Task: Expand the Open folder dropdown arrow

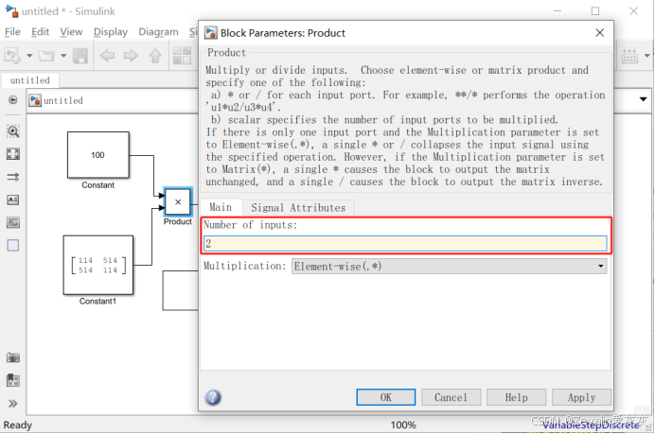Action: click(62, 56)
